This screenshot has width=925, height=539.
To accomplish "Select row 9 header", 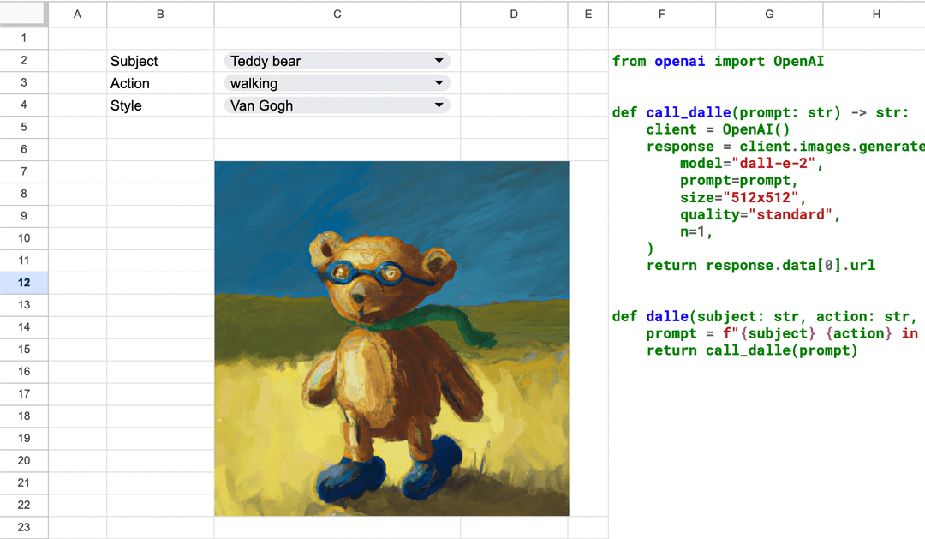I will tap(24, 216).
